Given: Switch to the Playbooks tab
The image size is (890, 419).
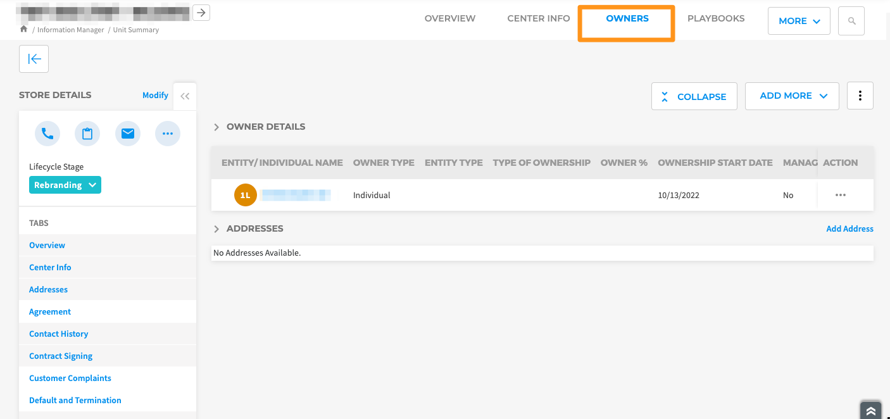Looking at the screenshot, I should (716, 18).
